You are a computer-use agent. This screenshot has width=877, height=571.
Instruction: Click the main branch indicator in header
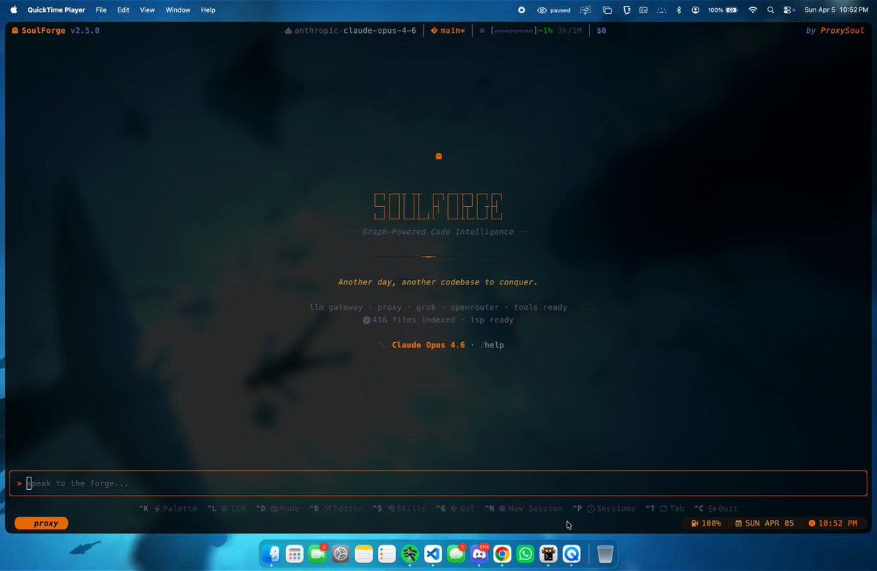pyautogui.click(x=448, y=31)
